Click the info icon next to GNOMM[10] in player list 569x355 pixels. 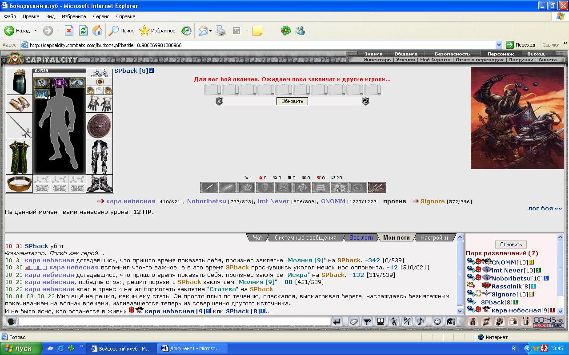click(x=531, y=262)
